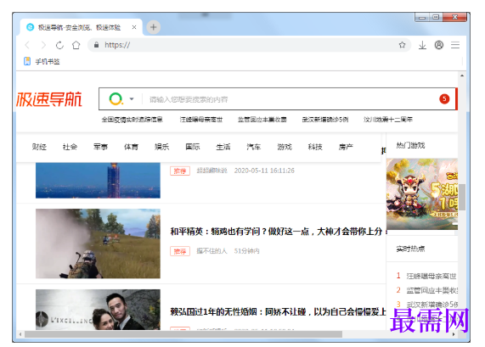Switch to the 体育 news category

click(x=131, y=147)
